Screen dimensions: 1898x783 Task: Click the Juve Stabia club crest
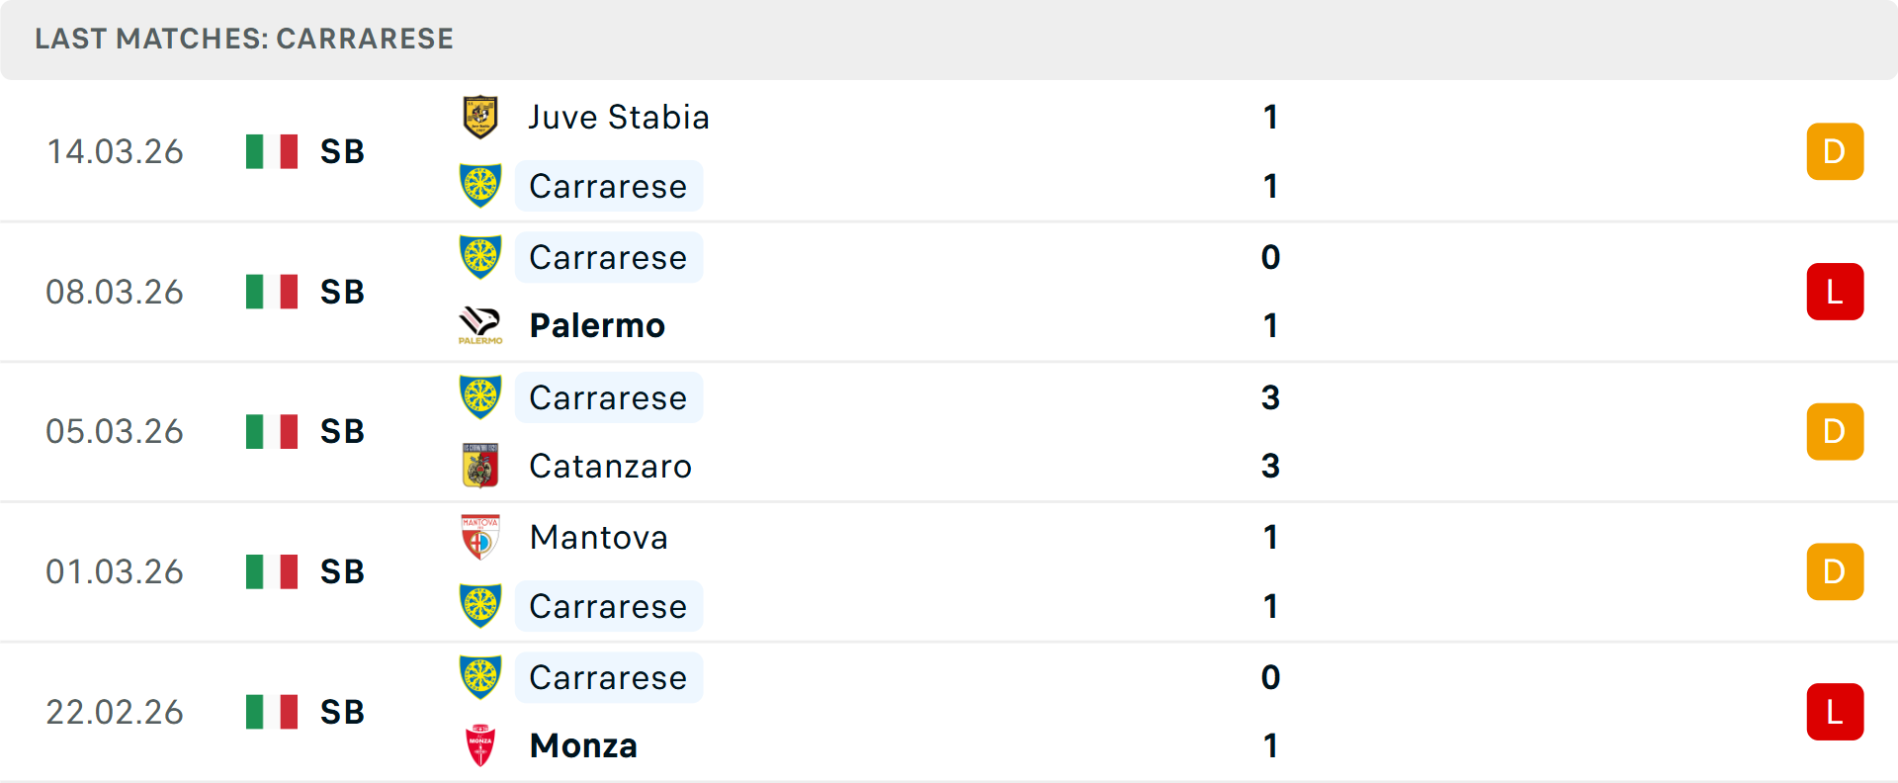point(480,118)
